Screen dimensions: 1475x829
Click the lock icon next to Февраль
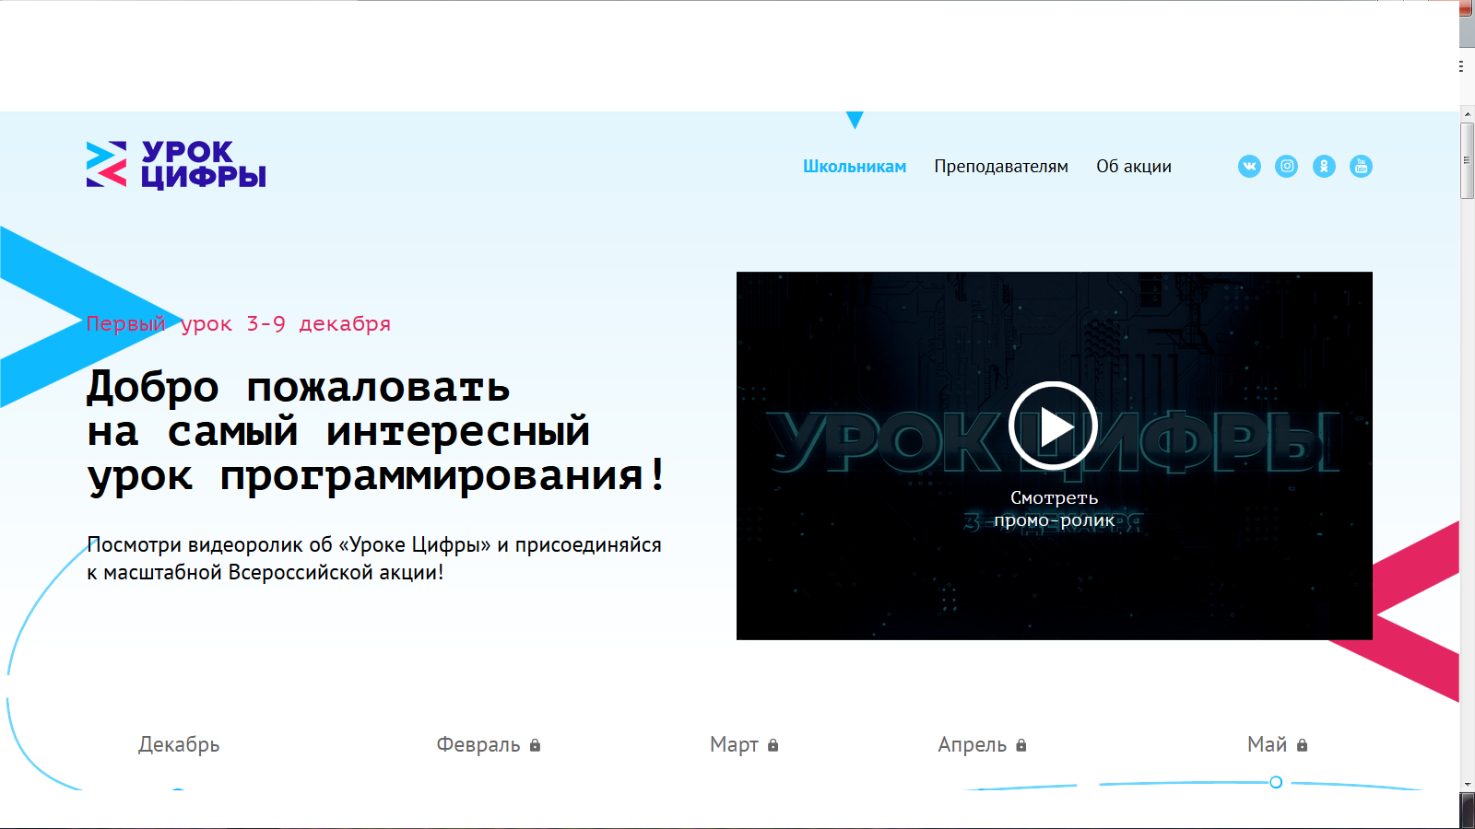pyautogui.click(x=535, y=745)
